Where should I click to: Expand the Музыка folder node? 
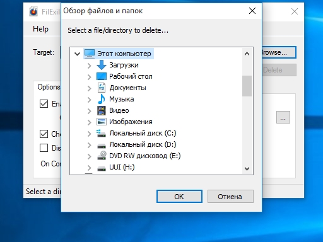pos(90,100)
